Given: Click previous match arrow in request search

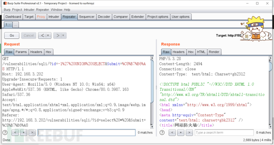Looking at the screenshot, I should pos(15,132).
